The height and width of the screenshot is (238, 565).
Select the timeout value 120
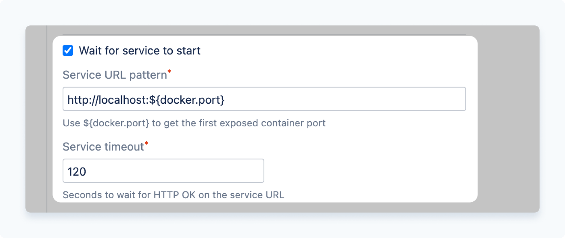77,171
